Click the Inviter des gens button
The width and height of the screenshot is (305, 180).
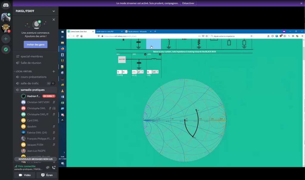tap(35, 44)
